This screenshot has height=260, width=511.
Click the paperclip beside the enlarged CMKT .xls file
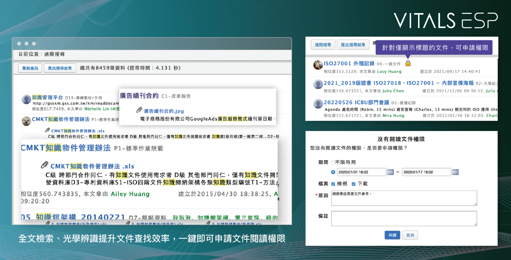tap(44, 165)
